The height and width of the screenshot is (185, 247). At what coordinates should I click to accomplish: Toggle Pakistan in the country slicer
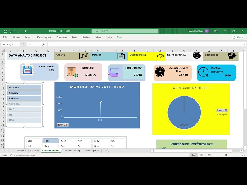coord(24,98)
